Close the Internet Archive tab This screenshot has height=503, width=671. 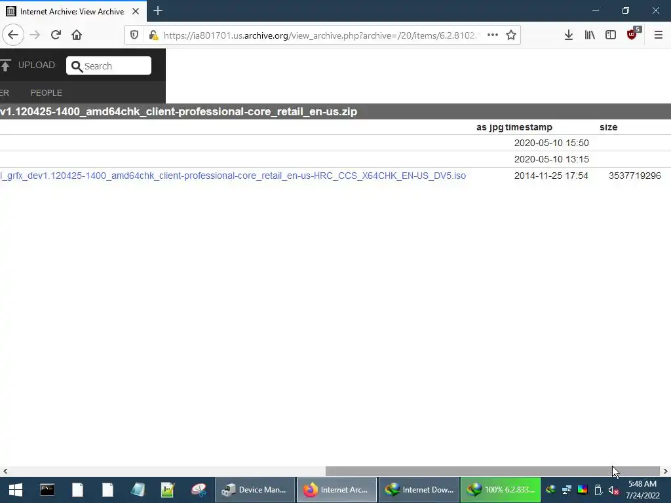[x=136, y=11]
